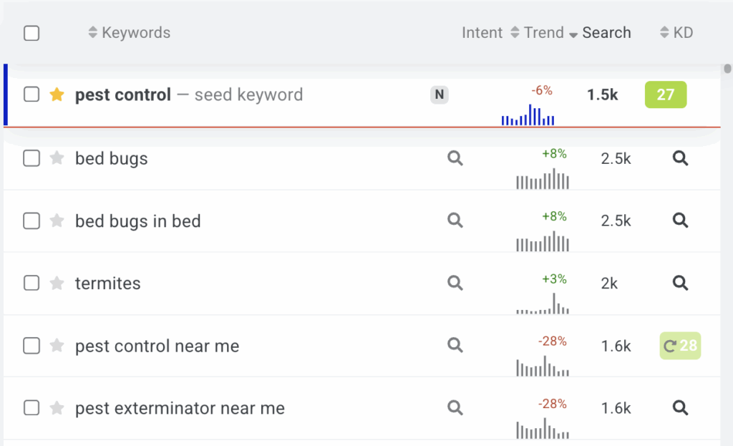Viewport: 733px width, 446px height.
Task: Click intent magnifier for 'pest exterminator near me'
Action: pos(455,408)
